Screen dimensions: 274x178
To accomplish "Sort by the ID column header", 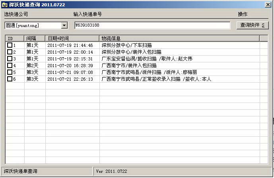I will click(x=15, y=39).
